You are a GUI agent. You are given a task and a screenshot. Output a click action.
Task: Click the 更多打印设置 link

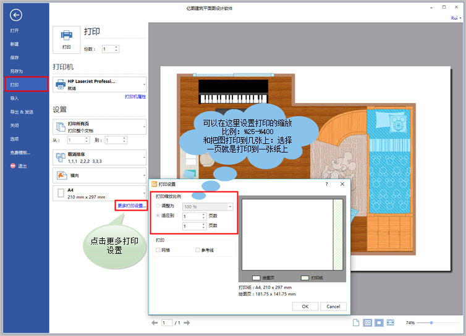click(x=132, y=206)
